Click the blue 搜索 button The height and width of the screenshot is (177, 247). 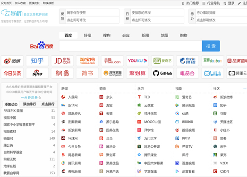(211, 46)
